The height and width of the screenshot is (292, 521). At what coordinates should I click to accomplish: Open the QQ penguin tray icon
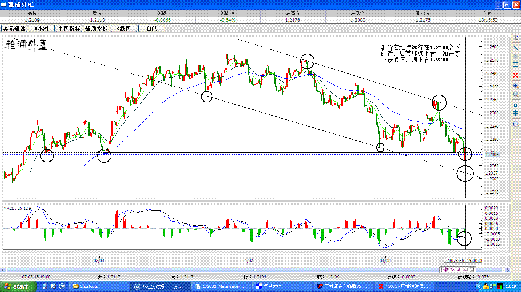pyautogui.click(x=486, y=286)
